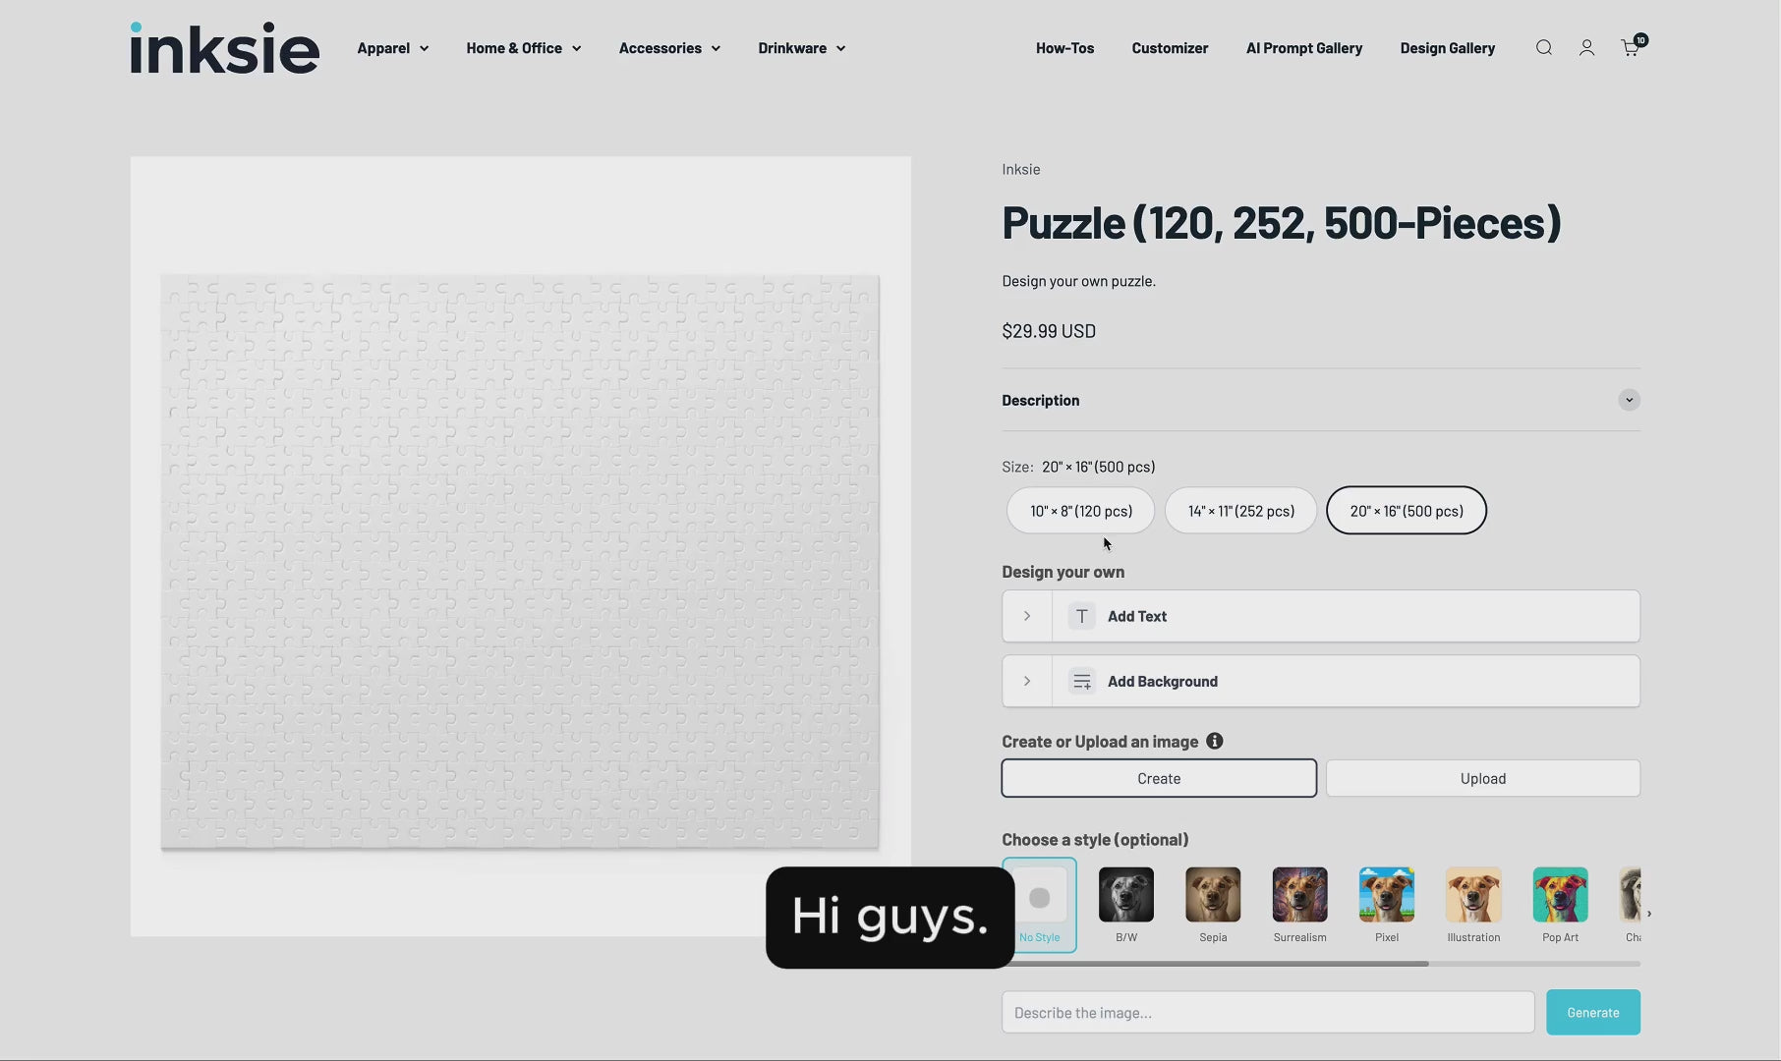Screen dimensions: 1781x1061
Task: Click the inksie logo
Action: tap(224, 48)
